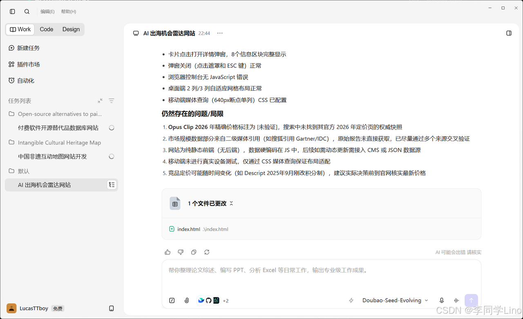Open task 中国非遗互动地图网站开发
This screenshot has height=319, width=523.
[52, 156]
